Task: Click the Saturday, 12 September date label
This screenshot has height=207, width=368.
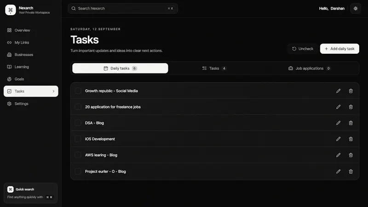Action: coord(95,29)
